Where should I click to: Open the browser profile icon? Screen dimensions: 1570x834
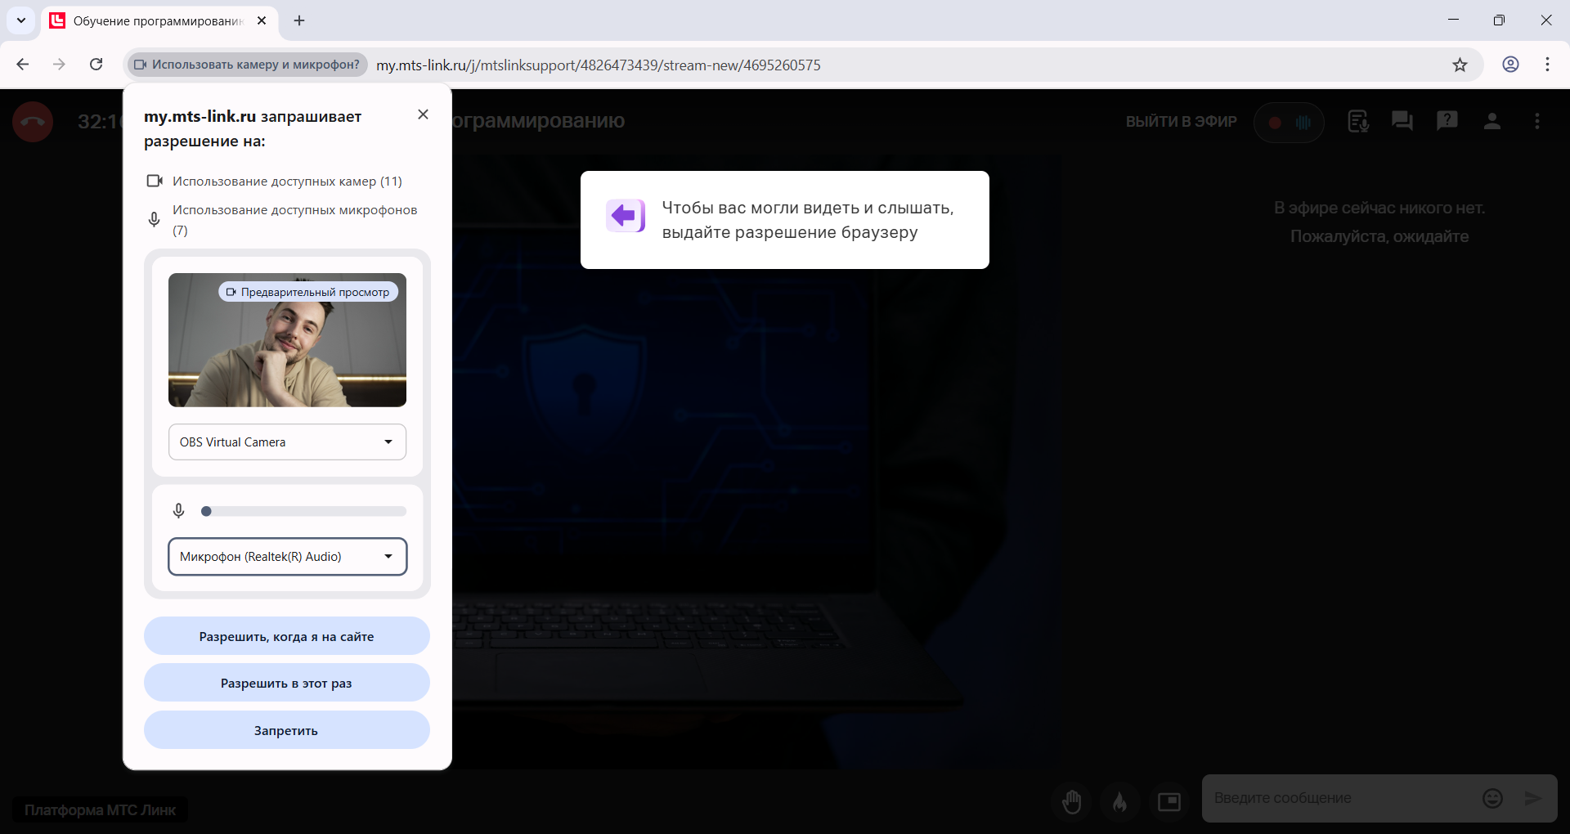tap(1511, 65)
